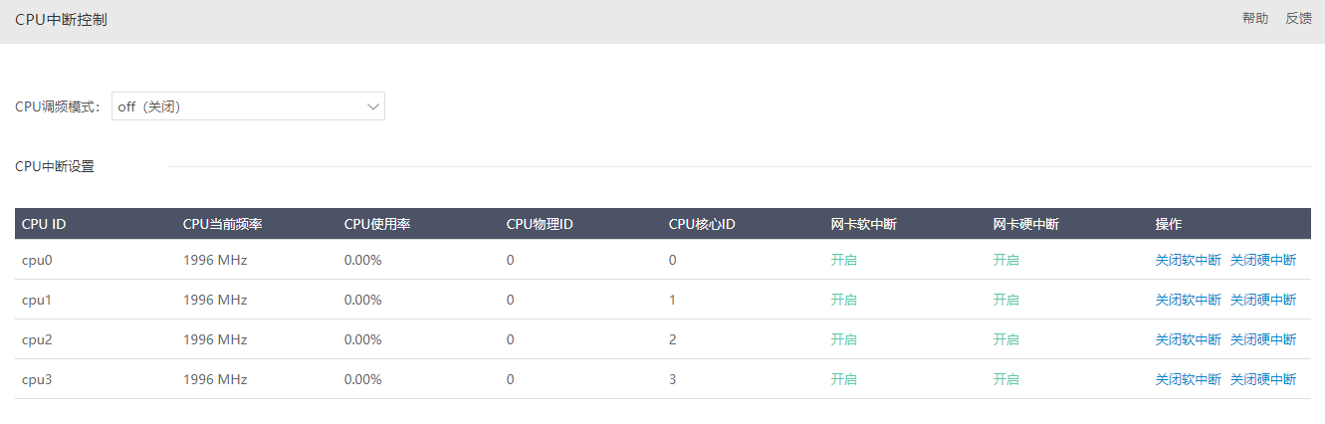This screenshot has width=1325, height=424.
Task: Click 关闭硬中断 for cpu0
Action: (x=1263, y=260)
